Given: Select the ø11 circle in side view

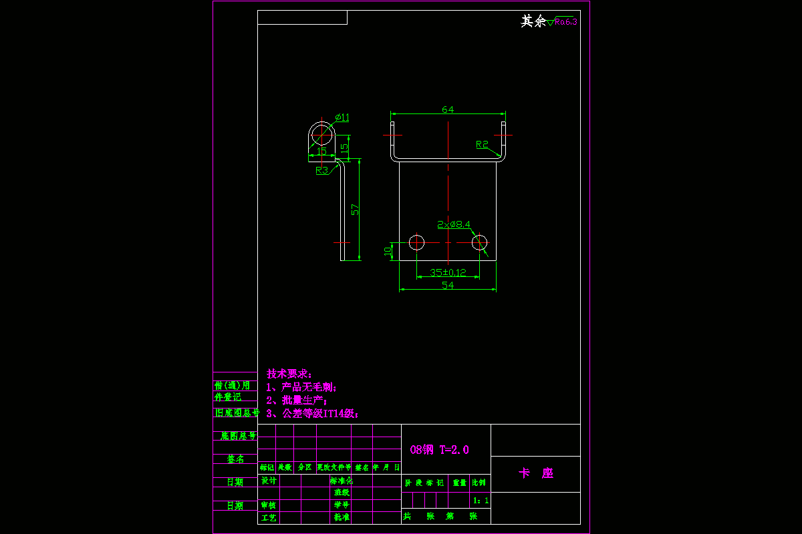Looking at the screenshot, I should pos(321,133).
